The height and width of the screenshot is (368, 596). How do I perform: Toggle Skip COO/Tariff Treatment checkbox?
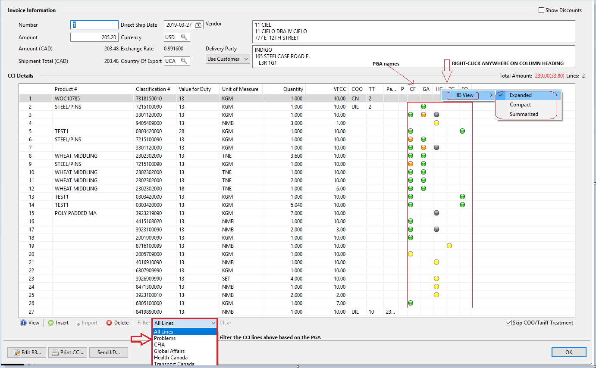pos(508,323)
